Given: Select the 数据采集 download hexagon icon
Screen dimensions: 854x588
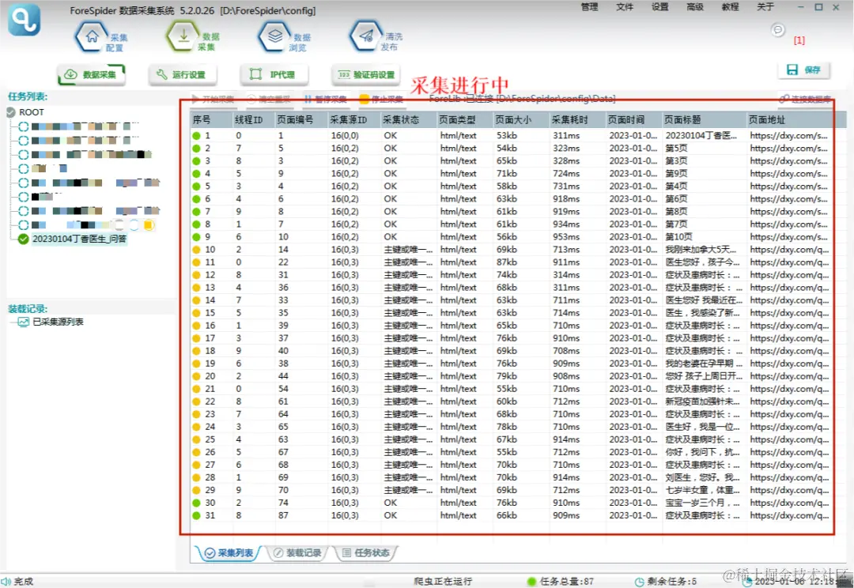Looking at the screenshot, I should coord(183,36).
